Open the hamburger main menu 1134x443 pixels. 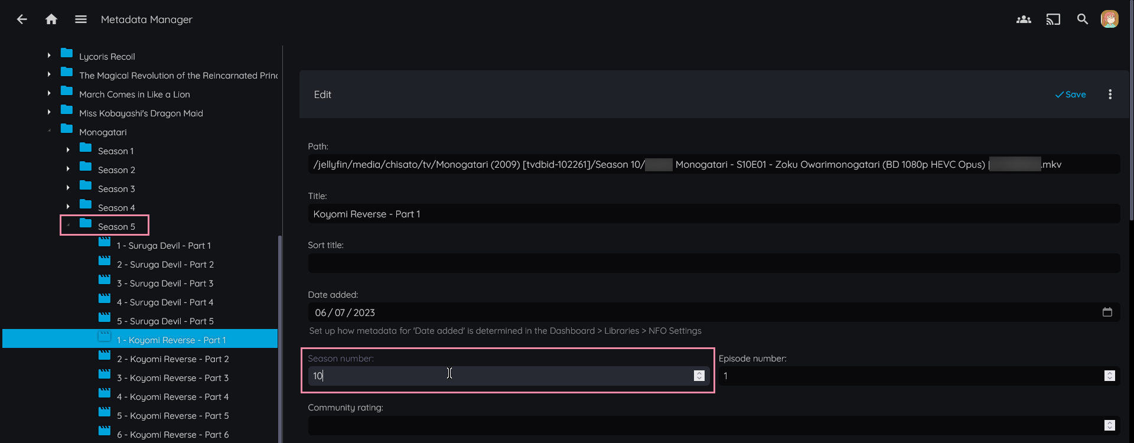tap(81, 19)
